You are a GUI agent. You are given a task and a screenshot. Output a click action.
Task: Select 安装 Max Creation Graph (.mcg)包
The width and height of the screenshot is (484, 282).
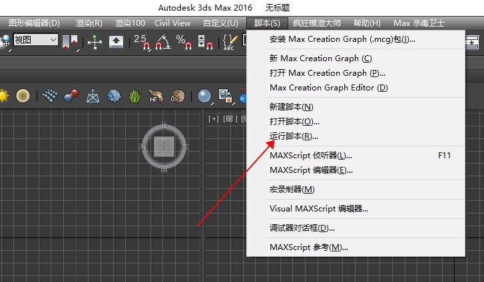[356, 39]
